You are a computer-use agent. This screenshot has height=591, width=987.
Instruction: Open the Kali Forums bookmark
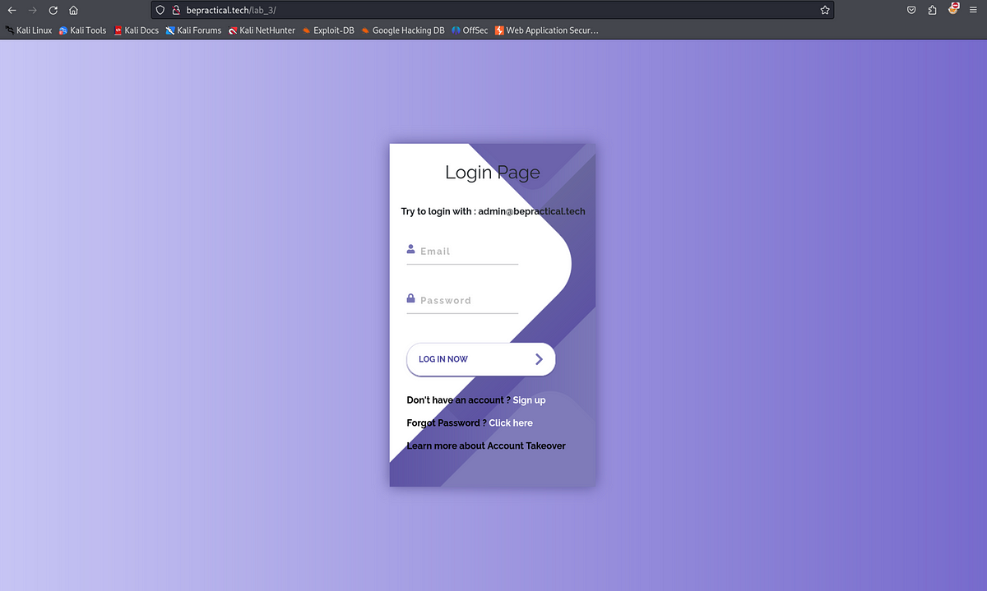(x=193, y=30)
